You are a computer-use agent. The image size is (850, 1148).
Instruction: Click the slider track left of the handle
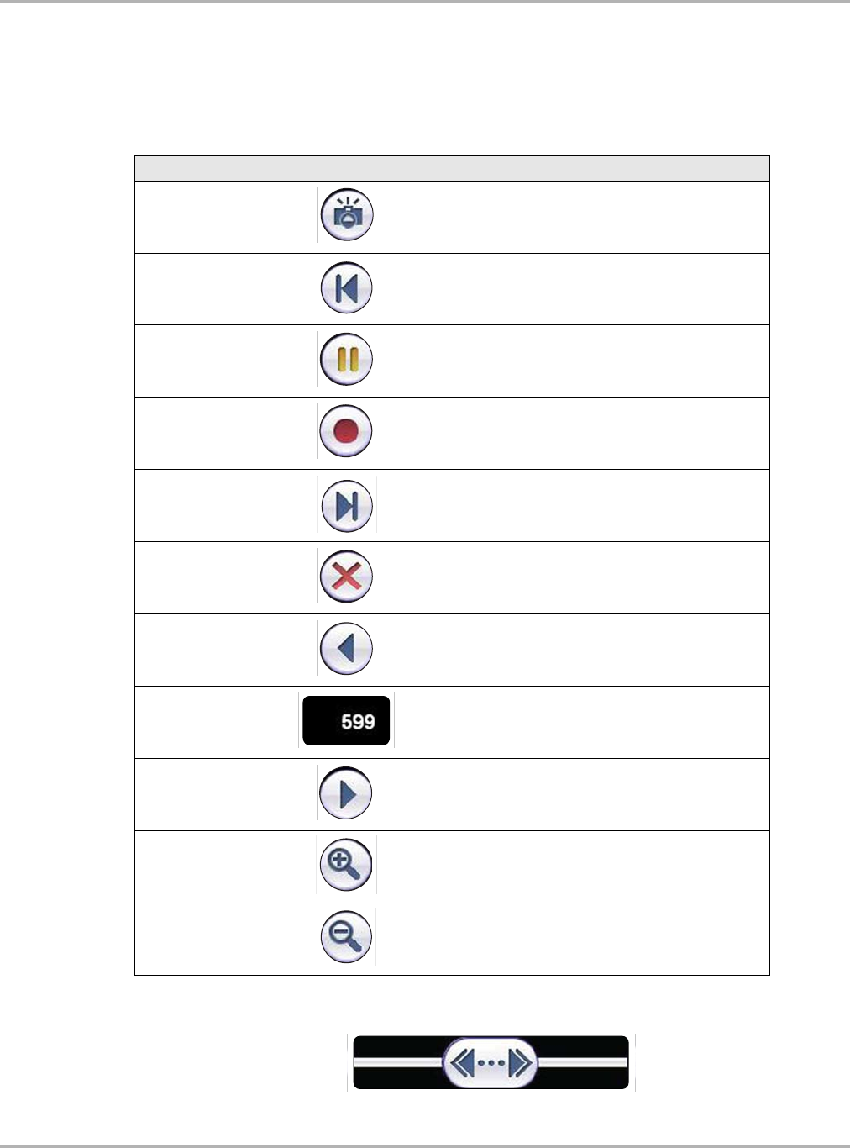[x=398, y=1063]
